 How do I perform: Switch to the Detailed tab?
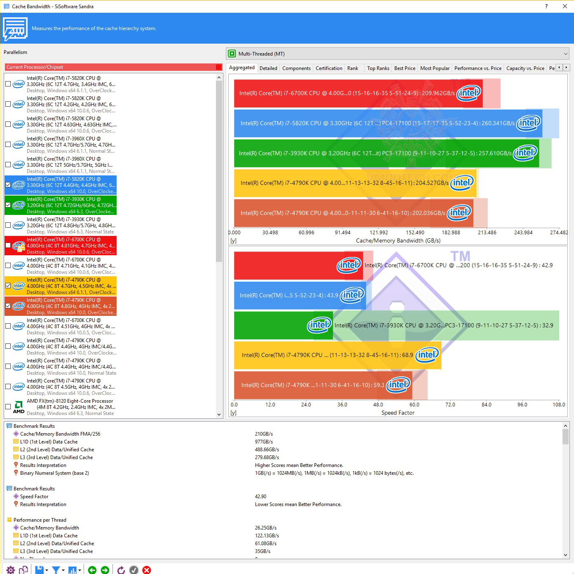click(268, 68)
